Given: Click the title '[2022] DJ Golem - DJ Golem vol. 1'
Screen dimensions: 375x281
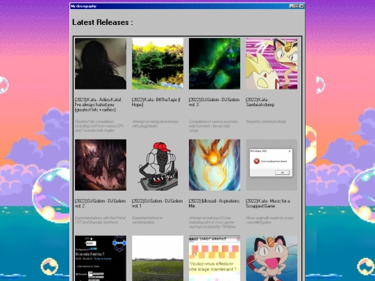Looking at the screenshot, I should click(x=157, y=203).
